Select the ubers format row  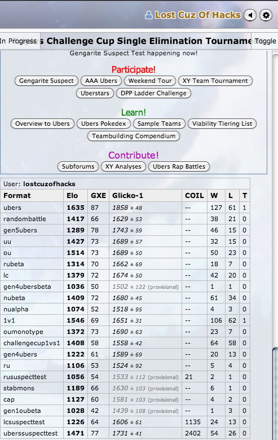125,208
